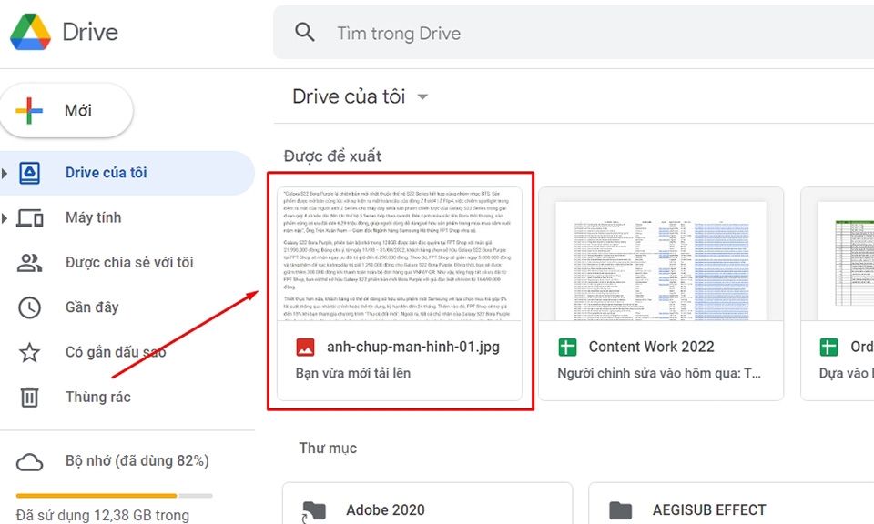Open the 'Adobe 2020' folder
The image size is (874, 524).
click(x=428, y=503)
